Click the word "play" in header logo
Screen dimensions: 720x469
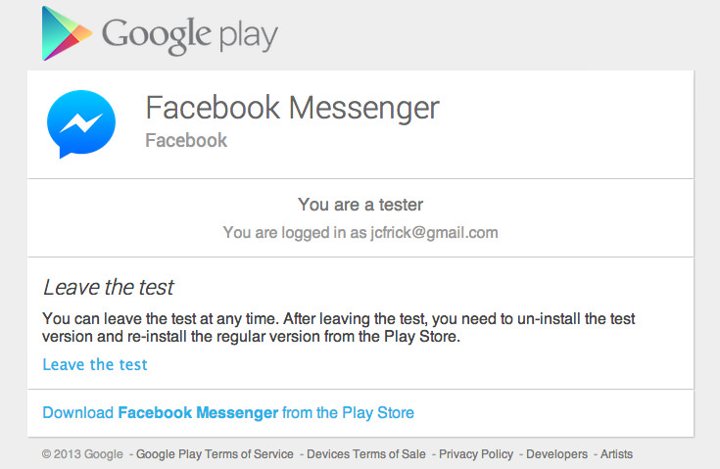tap(243, 37)
